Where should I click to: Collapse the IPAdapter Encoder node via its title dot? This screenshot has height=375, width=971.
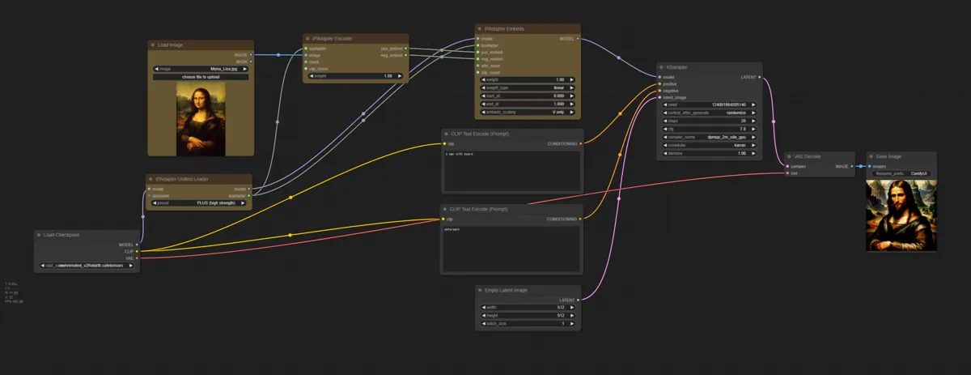click(308, 38)
